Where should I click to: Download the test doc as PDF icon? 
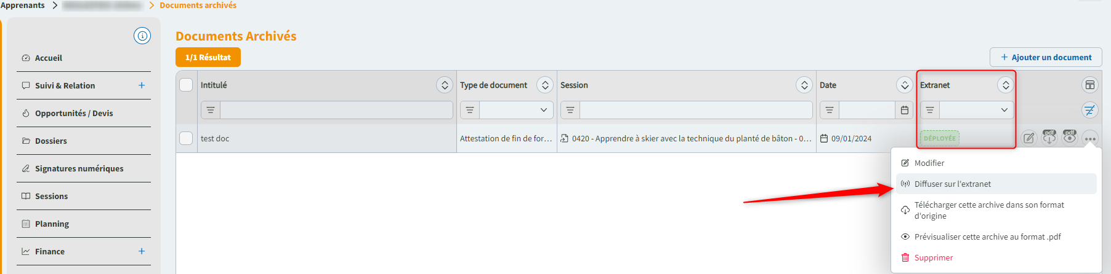click(x=1049, y=138)
